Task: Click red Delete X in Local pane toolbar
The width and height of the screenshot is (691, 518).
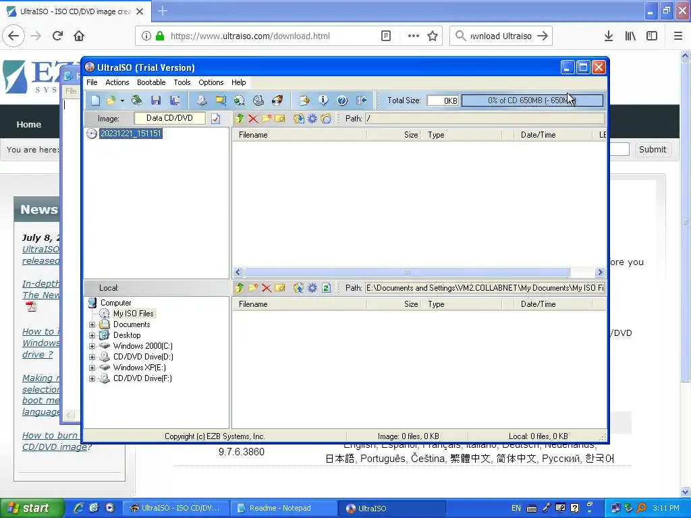Action: click(x=266, y=288)
